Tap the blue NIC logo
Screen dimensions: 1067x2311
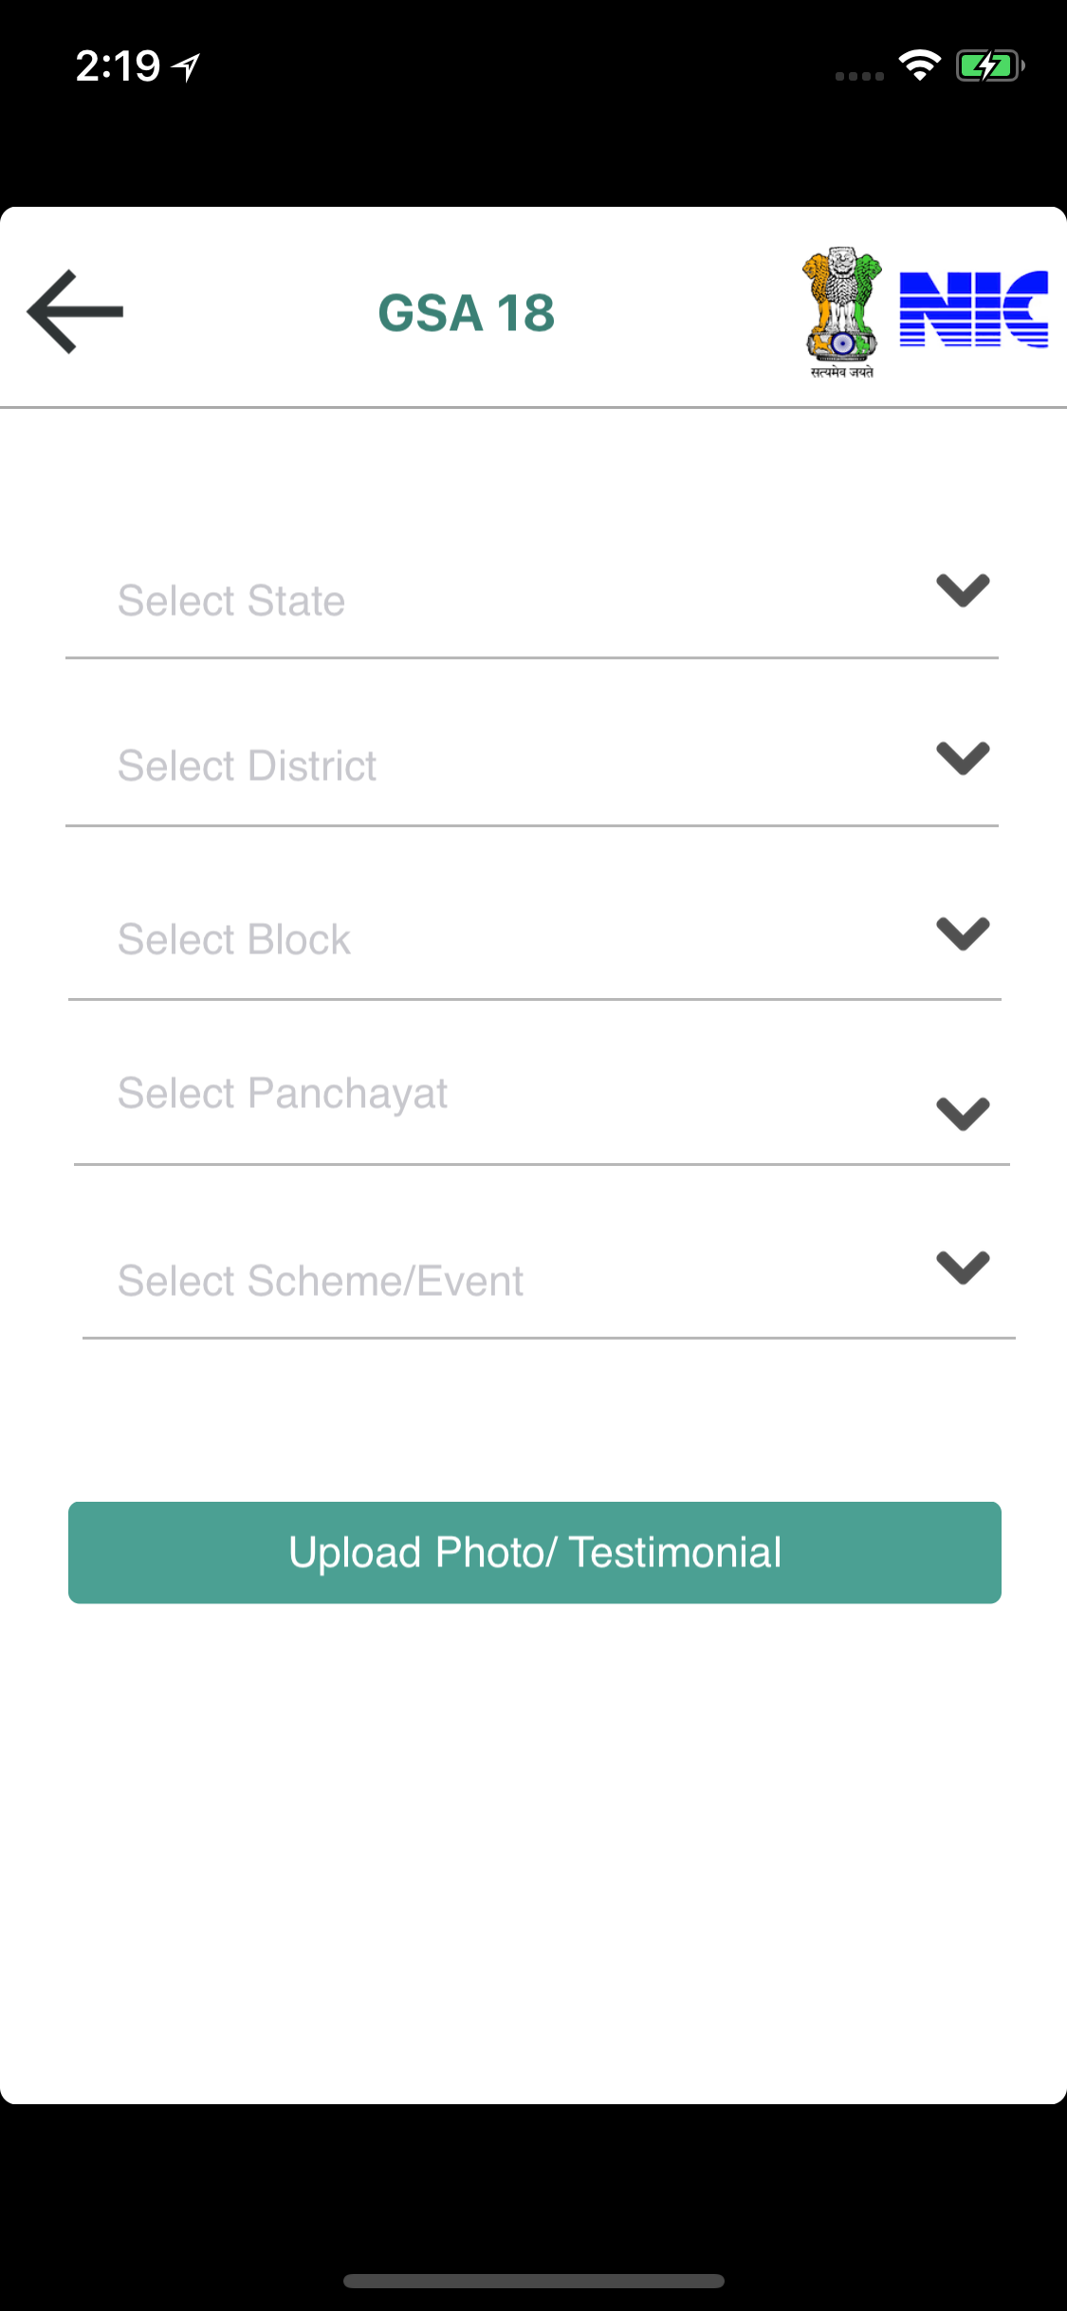(x=974, y=309)
